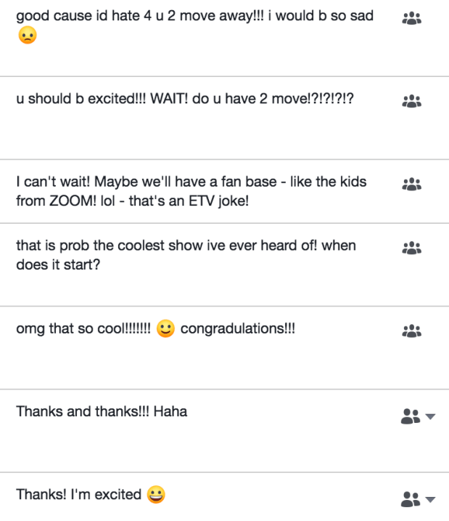
Task: Select the "u should b excited!!!" post text
Action: point(184,99)
